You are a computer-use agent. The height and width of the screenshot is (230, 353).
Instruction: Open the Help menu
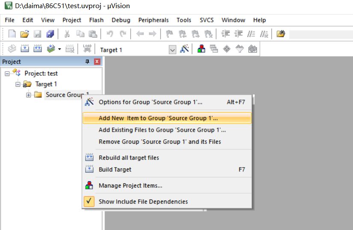259,20
